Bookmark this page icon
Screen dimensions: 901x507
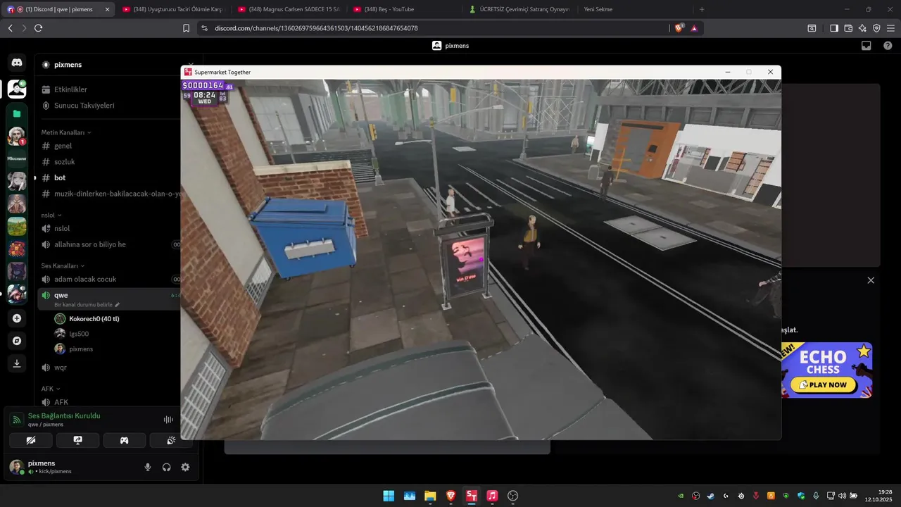tap(186, 28)
